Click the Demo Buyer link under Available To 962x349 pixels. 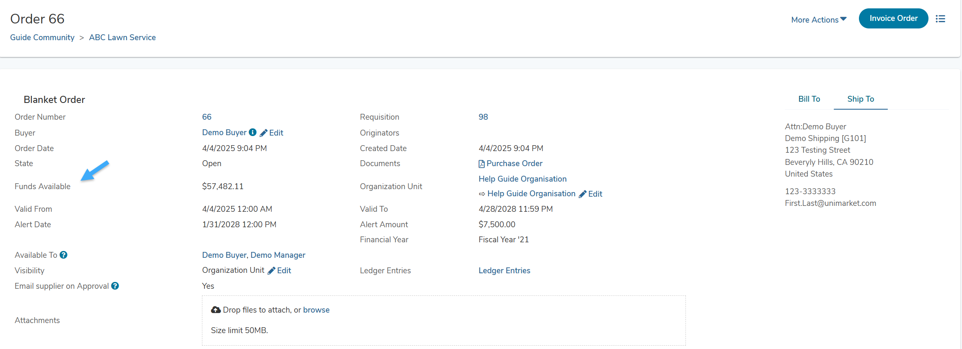tap(224, 255)
